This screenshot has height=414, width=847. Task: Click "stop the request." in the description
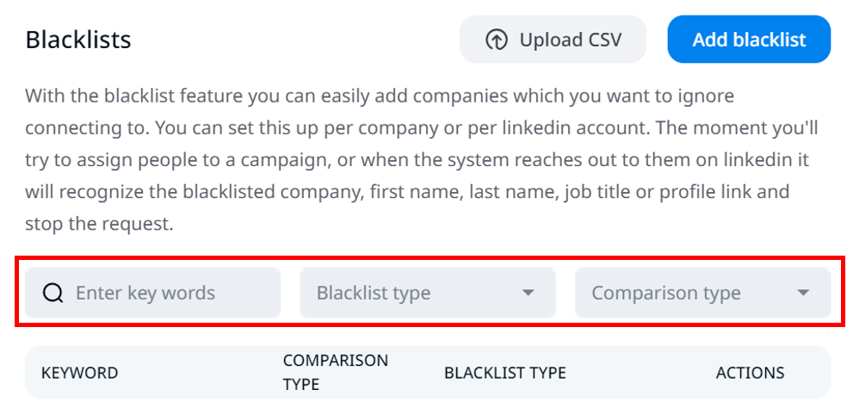(x=99, y=225)
